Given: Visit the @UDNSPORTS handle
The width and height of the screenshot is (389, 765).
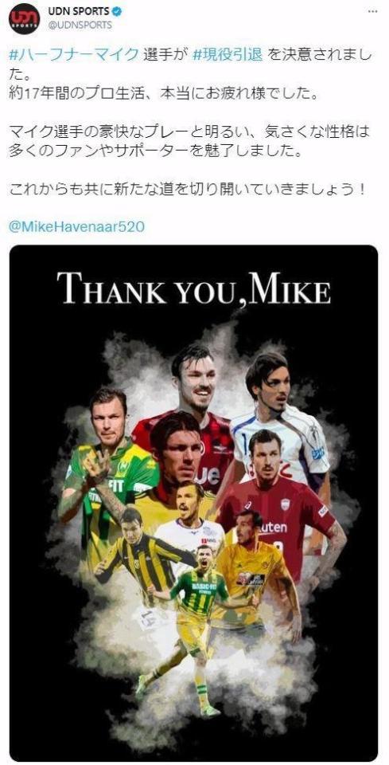Looking at the screenshot, I should [80, 25].
